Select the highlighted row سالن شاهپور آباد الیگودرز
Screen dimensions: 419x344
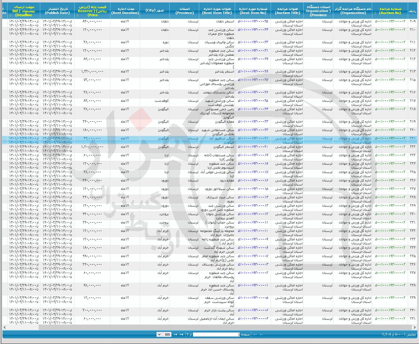pyautogui.click(x=209, y=140)
